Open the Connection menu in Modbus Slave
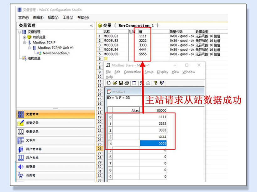 coord(132,72)
